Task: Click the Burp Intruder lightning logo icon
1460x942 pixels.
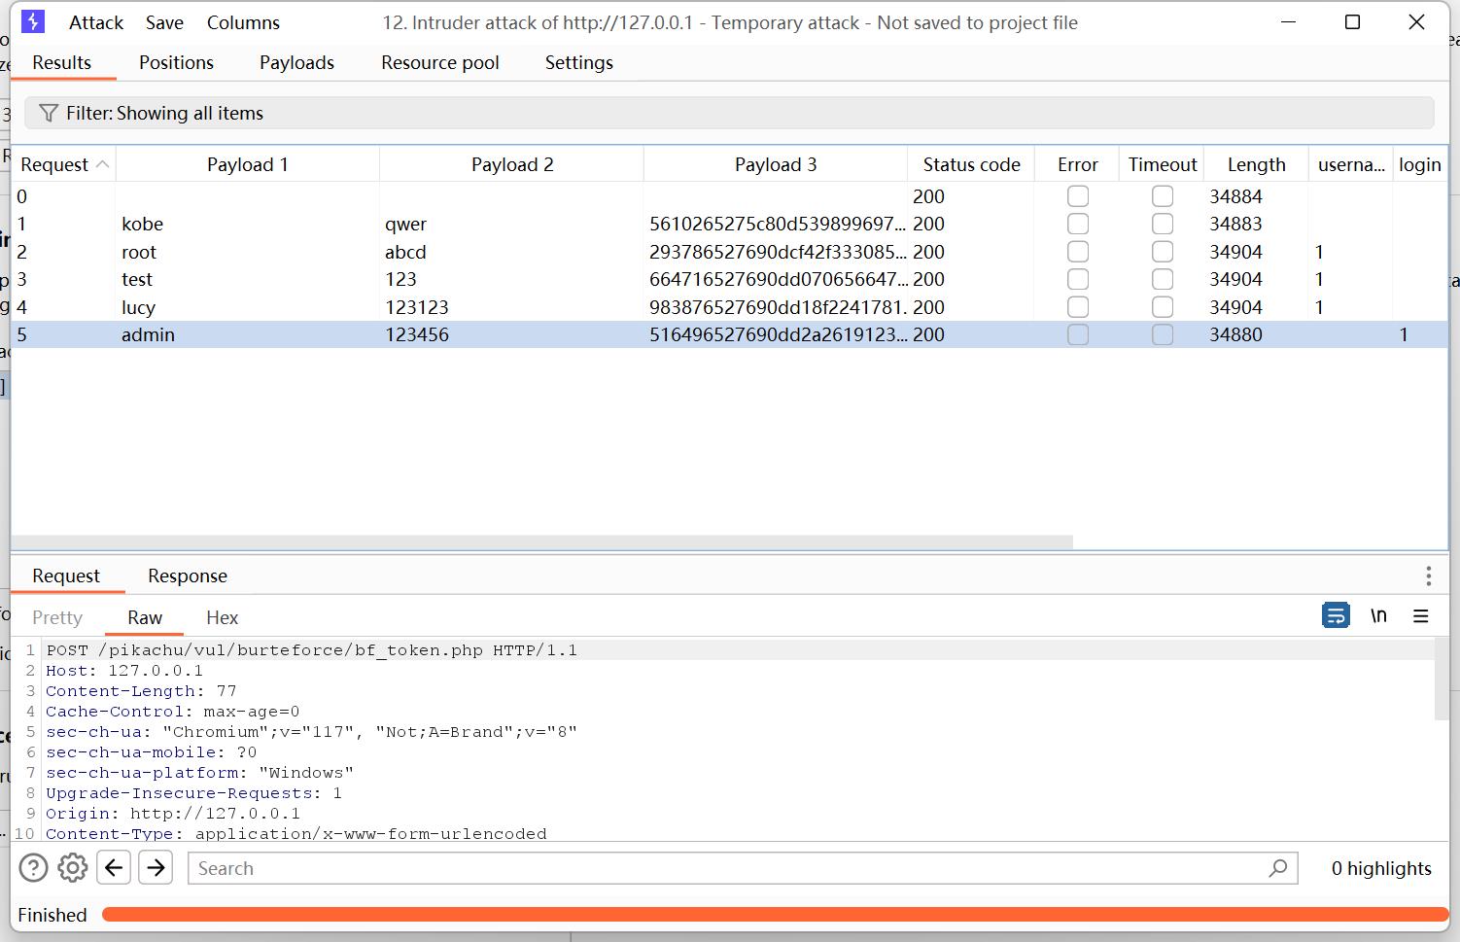Action: (x=33, y=21)
